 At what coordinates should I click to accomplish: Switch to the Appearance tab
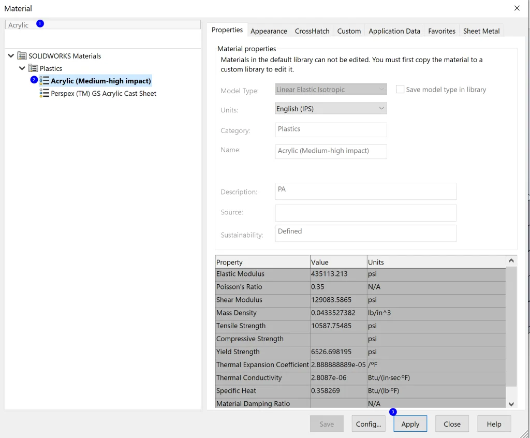pos(269,31)
